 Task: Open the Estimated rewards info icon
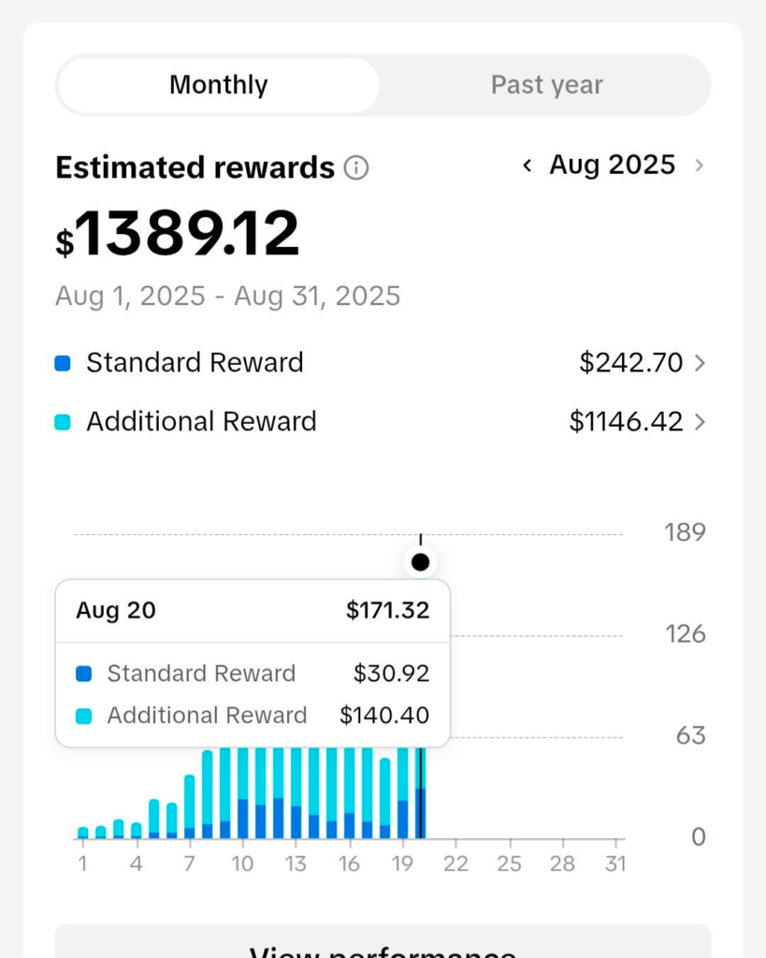coord(356,168)
